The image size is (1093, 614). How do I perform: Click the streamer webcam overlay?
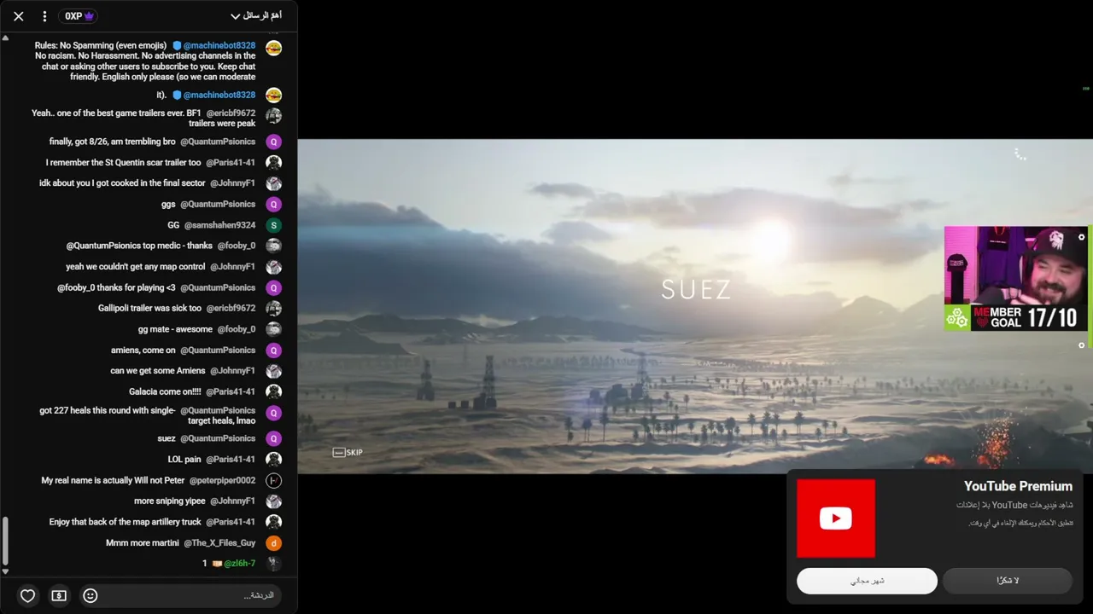(1015, 265)
